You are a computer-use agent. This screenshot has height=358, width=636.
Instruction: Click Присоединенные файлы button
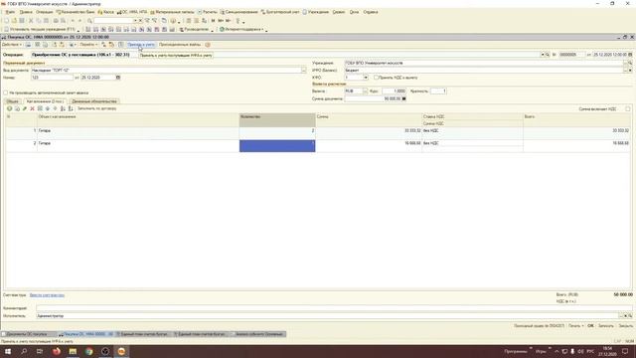[180, 45]
